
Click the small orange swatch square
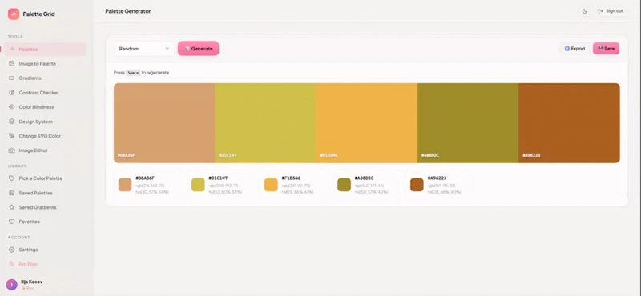click(271, 185)
